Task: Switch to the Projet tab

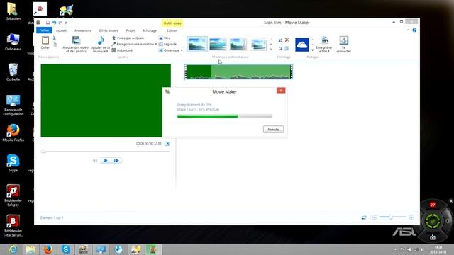Action: tap(131, 30)
